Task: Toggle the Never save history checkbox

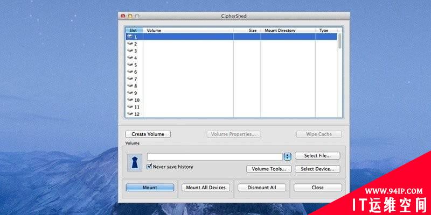Action: (149, 167)
